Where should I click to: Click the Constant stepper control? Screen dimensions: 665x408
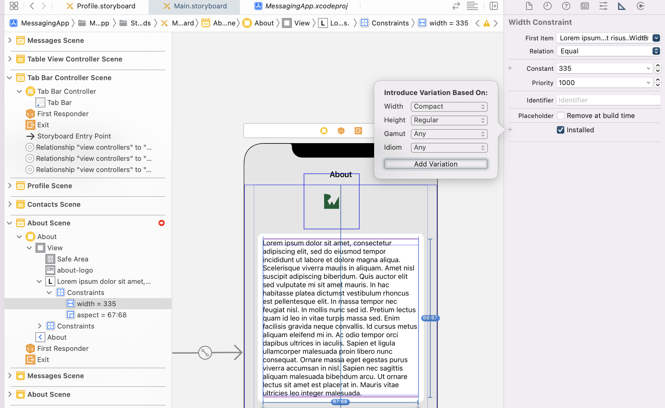point(658,68)
